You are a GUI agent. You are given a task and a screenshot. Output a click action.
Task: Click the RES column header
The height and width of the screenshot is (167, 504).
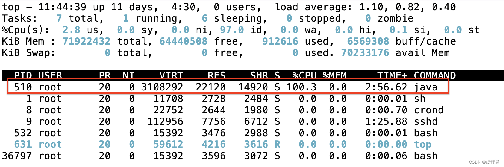pyautogui.click(x=217, y=75)
